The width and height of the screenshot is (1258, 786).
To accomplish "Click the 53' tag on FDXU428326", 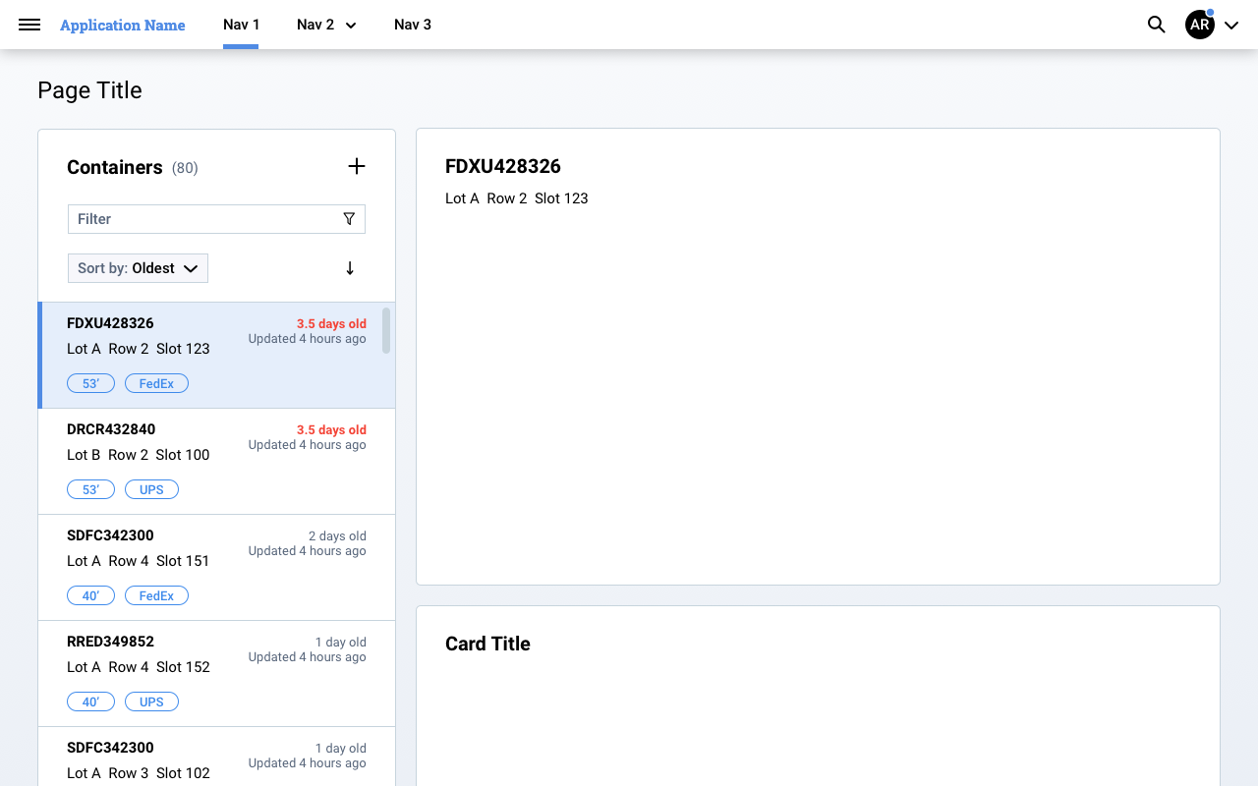I will (x=90, y=383).
